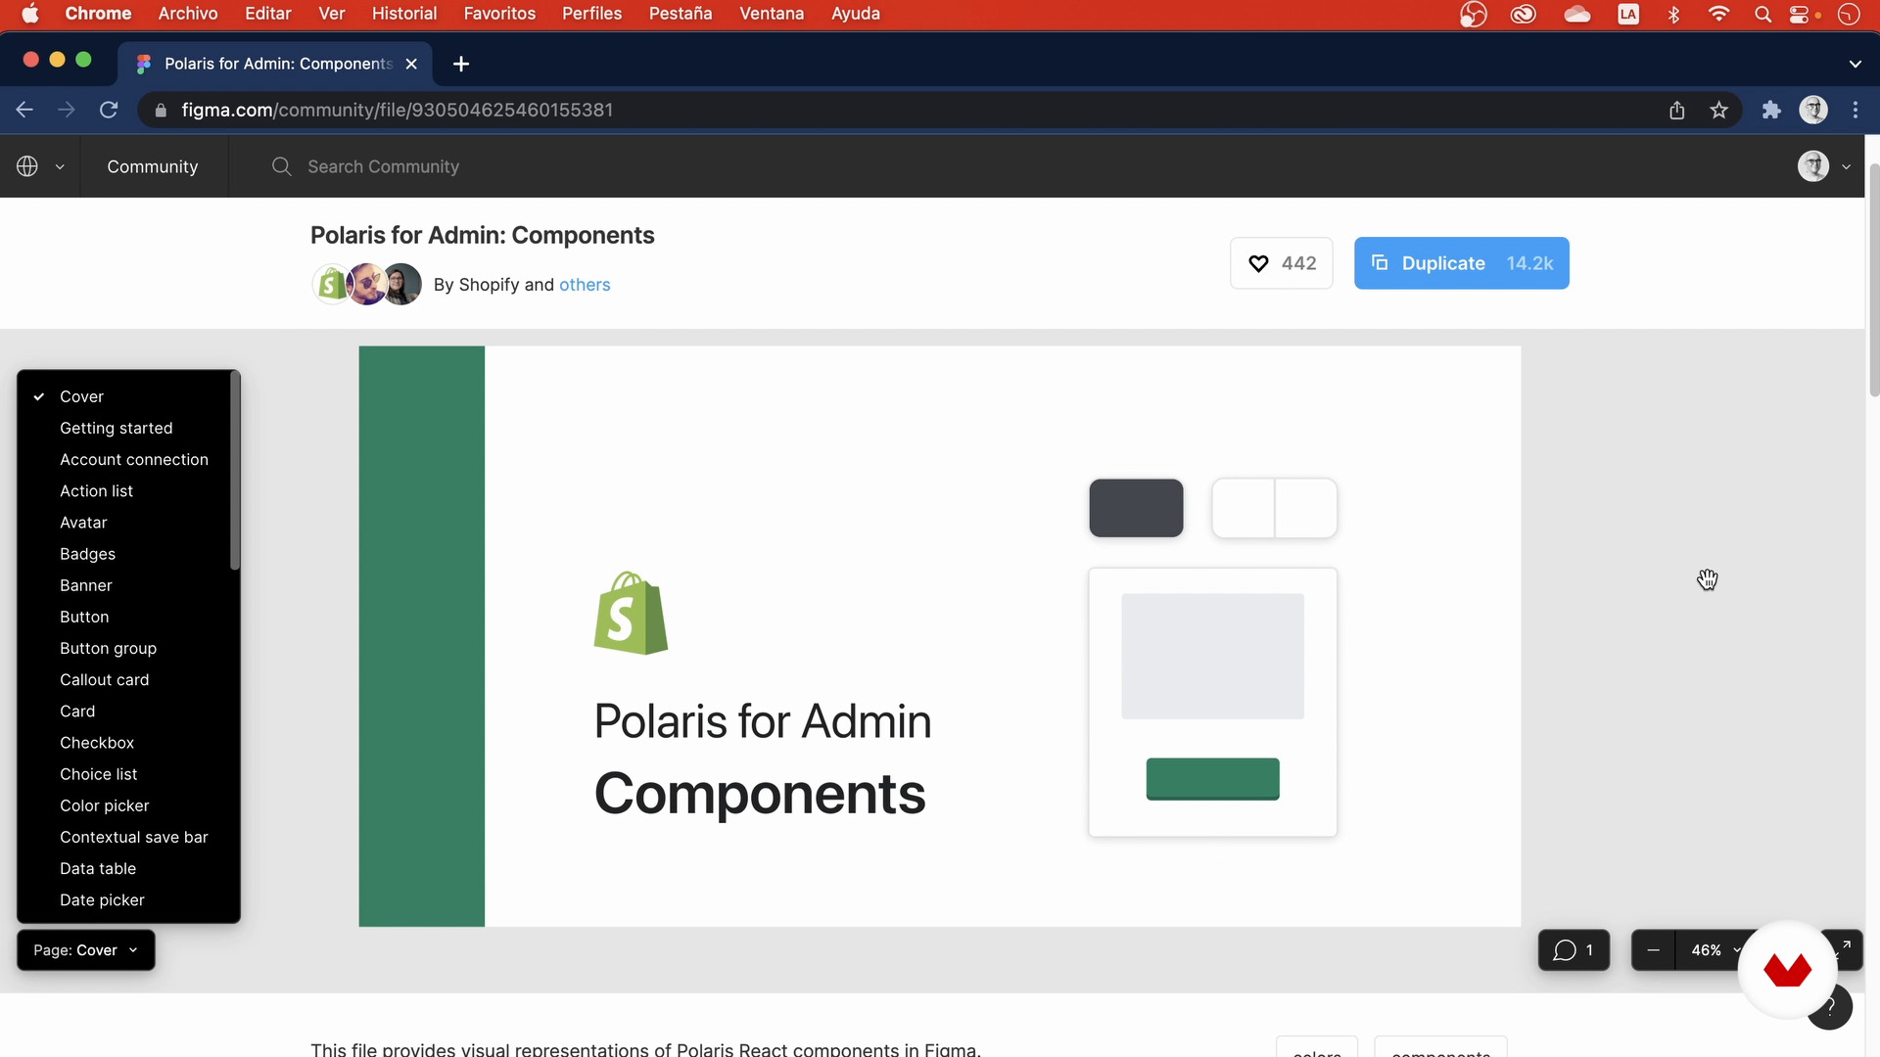Click the Polaris cover preview thumbnail

click(x=940, y=636)
